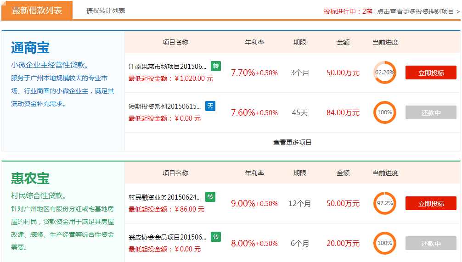Click the 转 badge beside 裘皮协会会员项目
Image resolution: width=462 pixels, height=262 pixels.
[x=216, y=237]
